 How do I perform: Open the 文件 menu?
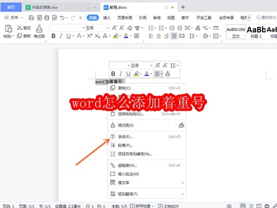[14, 18]
